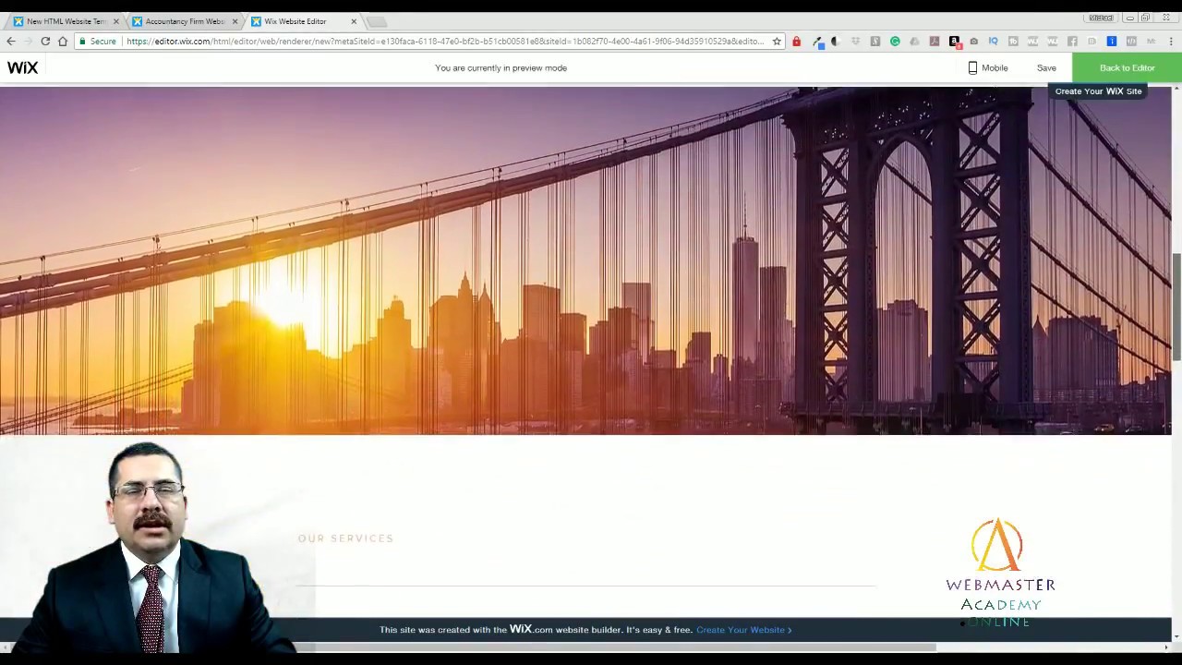Open the blue info extension
The image size is (1182, 665).
[1112, 42]
